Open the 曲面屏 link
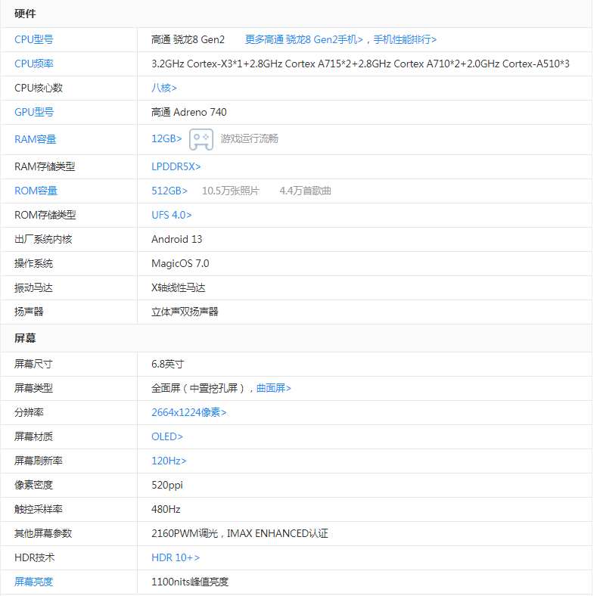 coord(274,389)
